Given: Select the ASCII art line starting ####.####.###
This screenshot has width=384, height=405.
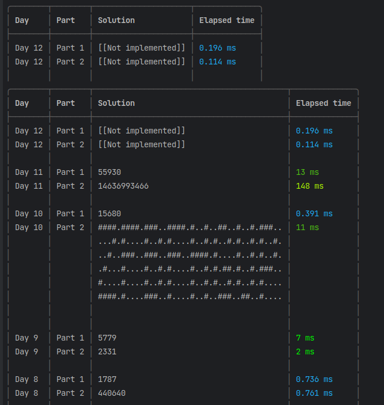Looking at the screenshot, I should [190, 228].
